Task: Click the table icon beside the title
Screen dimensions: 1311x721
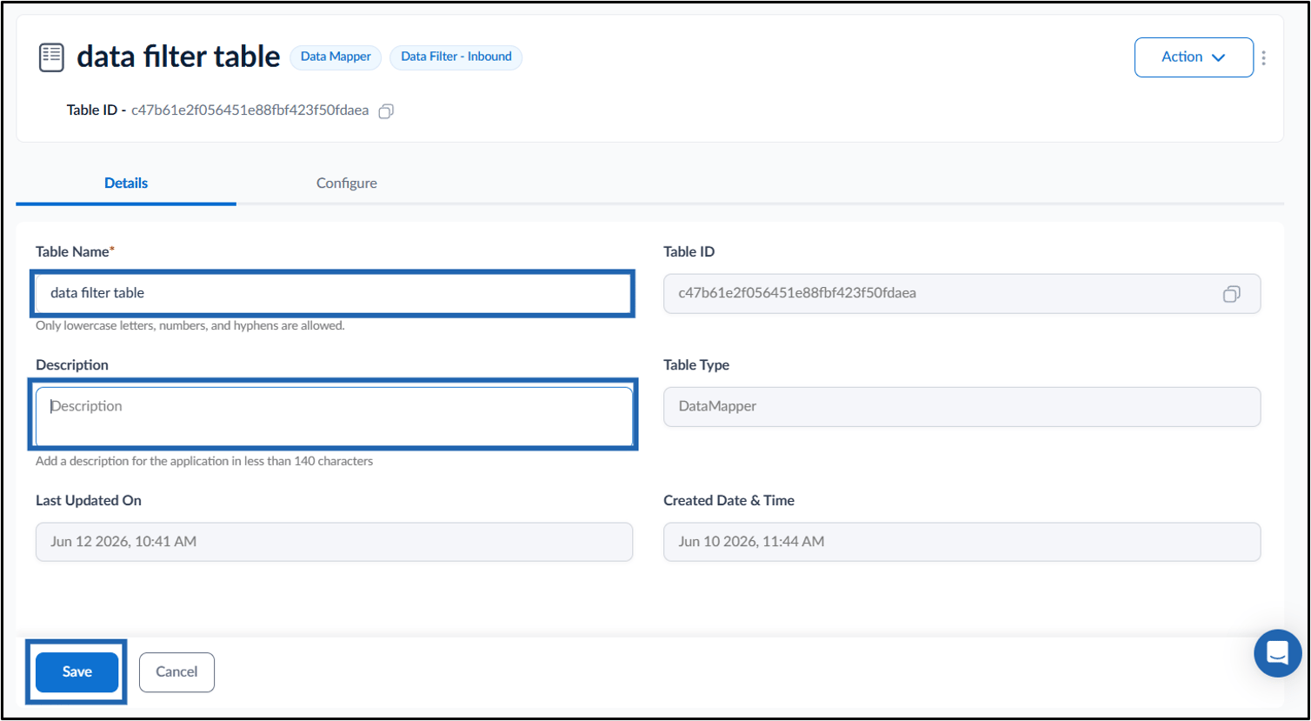Action: tap(51, 57)
